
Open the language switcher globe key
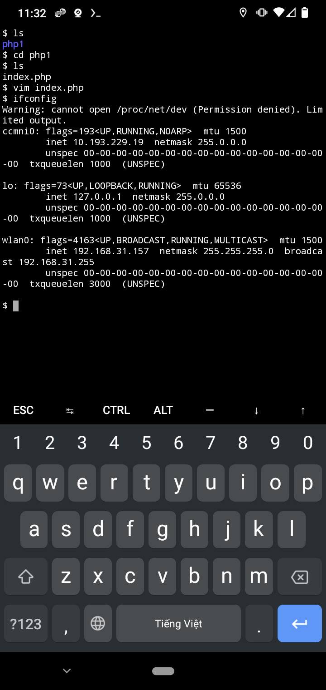click(98, 623)
